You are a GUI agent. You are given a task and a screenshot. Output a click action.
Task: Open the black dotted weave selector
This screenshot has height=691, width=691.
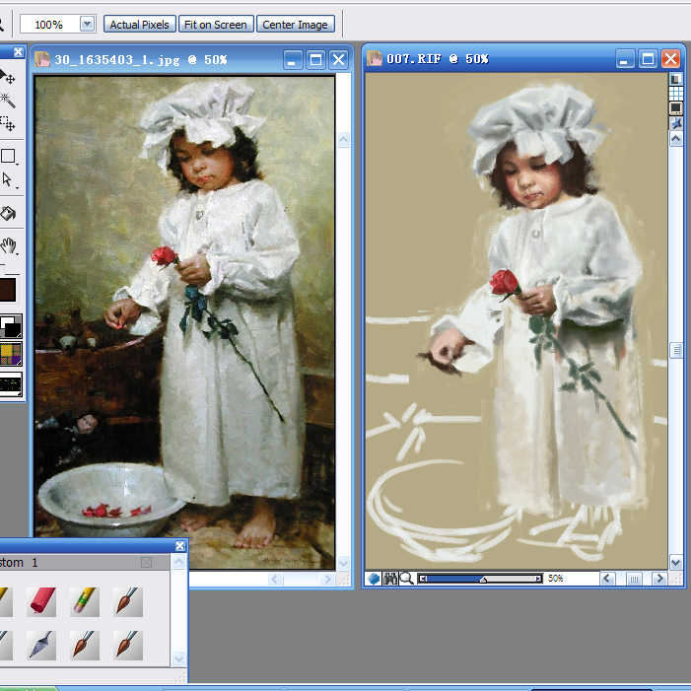pyautogui.click(x=11, y=383)
